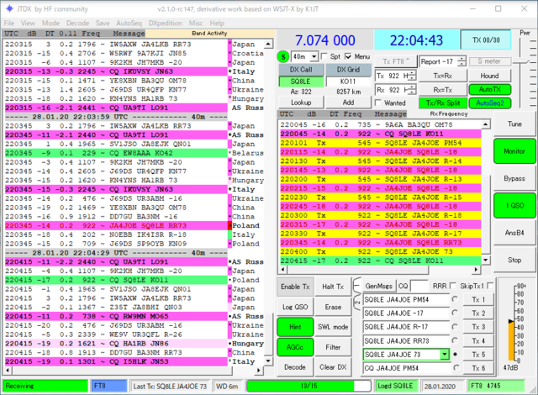Select radio for SQ8LE JA4JOE -17 message
538x395 pixels.
click(x=455, y=313)
